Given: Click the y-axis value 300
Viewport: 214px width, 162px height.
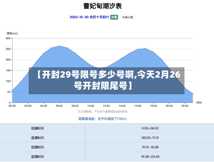Looking at the screenshot, I should pyautogui.click(x=8, y=38).
